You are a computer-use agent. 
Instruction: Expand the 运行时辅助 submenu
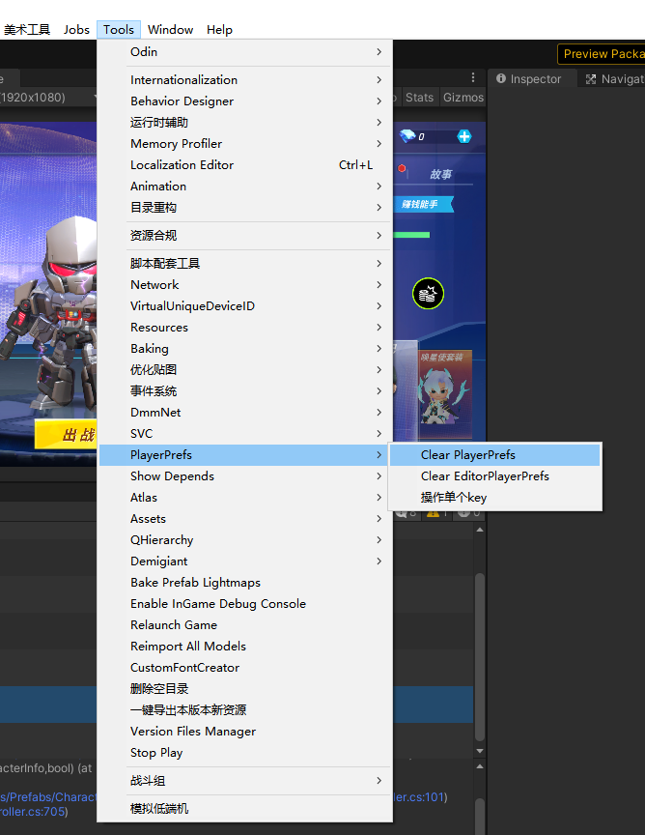(x=245, y=123)
